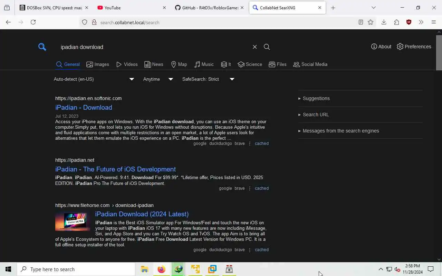Click the search query input field
This screenshot has height=276, width=442.
tap(154, 47)
